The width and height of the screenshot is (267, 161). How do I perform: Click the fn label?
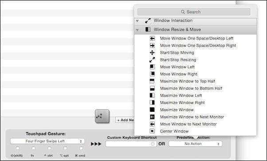coord(32,156)
